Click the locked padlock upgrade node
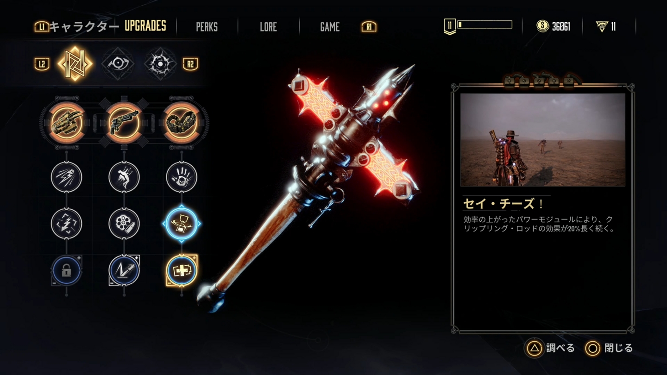 tap(67, 270)
